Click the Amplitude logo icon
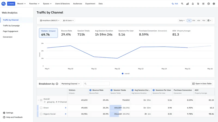Viewport: 218px width, 122px height. pyautogui.click(x=3, y=4)
